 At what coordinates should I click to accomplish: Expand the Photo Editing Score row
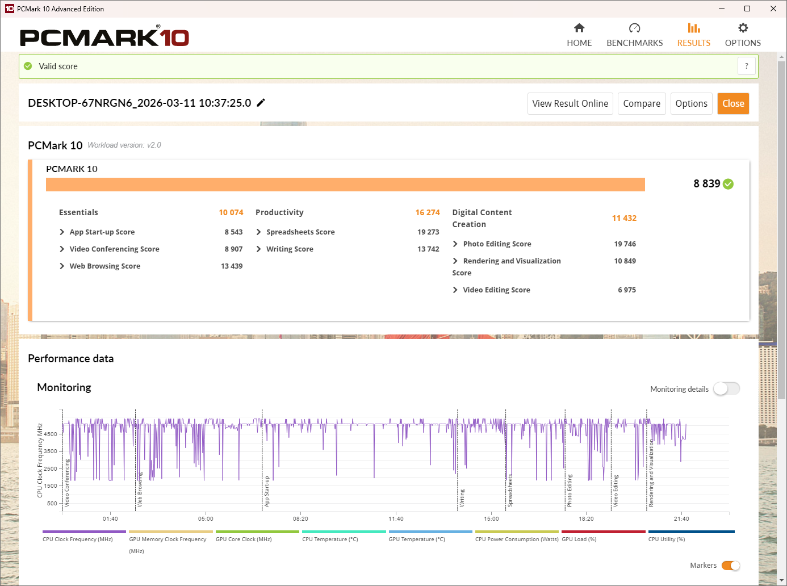click(x=455, y=244)
